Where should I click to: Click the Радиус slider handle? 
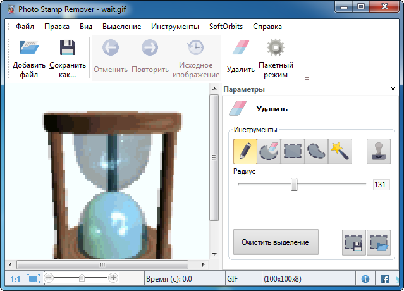pyautogui.click(x=294, y=185)
